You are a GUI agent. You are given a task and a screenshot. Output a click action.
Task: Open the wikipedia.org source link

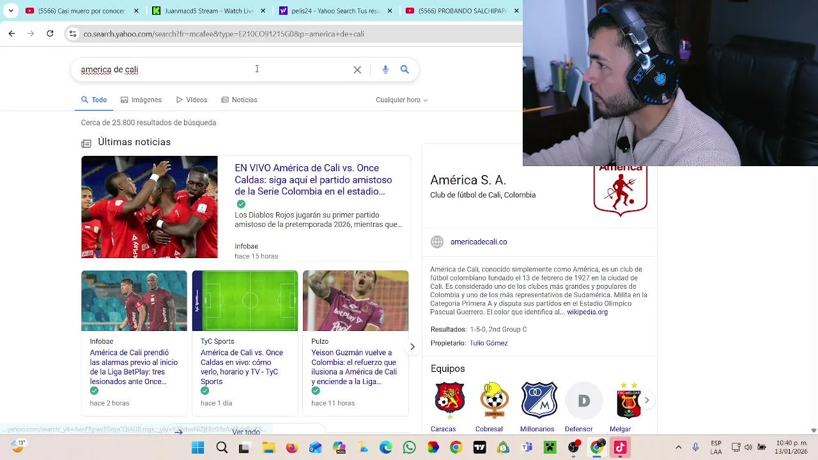tap(587, 312)
